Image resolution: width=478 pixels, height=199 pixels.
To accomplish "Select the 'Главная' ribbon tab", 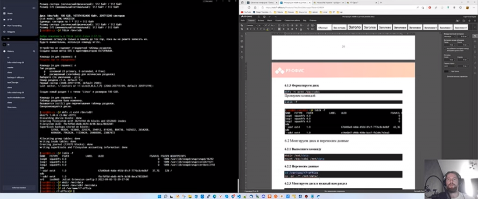I will click(252, 21).
